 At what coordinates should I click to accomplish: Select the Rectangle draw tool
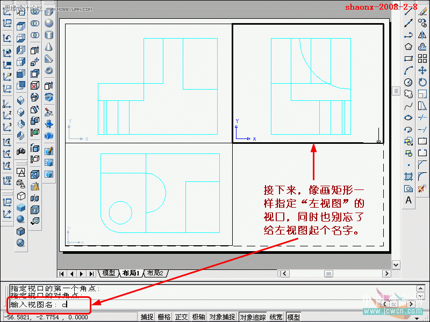point(408,58)
